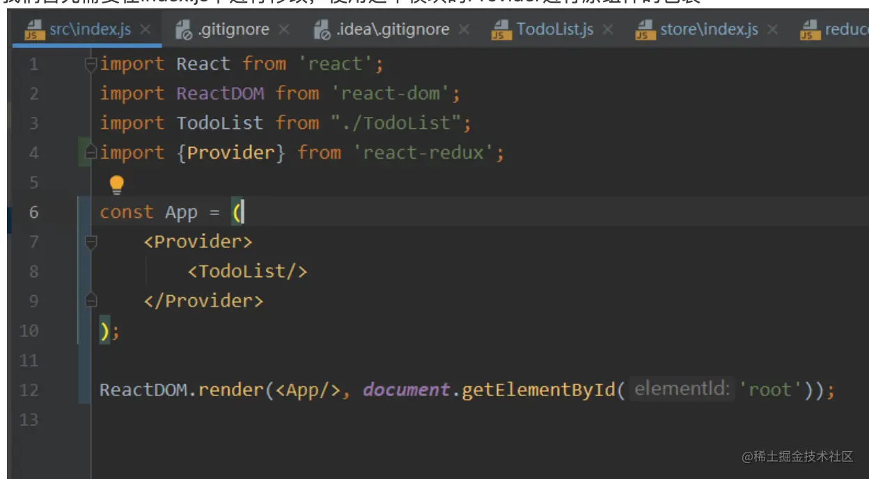This screenshot has height=479, width=869.
Task: Click the file icon on the .gitignore tab
Action: pos(183,30)
